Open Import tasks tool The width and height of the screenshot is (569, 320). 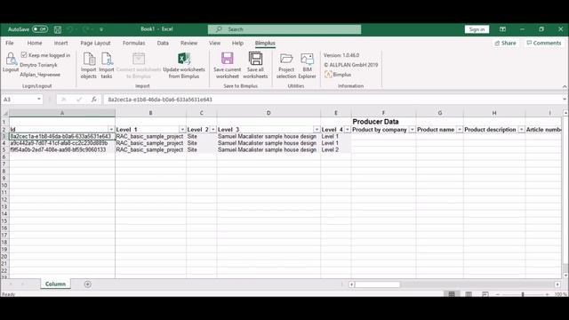click(x=107, y=65)
